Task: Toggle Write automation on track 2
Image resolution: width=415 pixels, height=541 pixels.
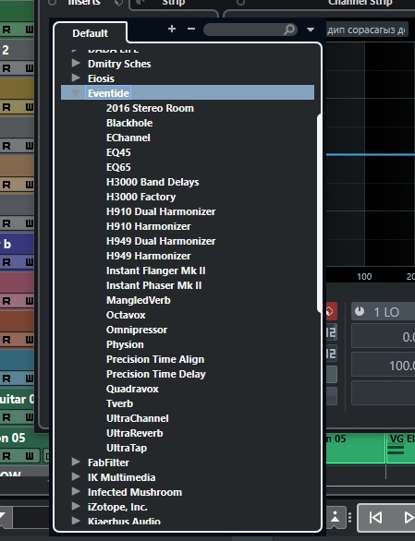Action: pos(29,68)
